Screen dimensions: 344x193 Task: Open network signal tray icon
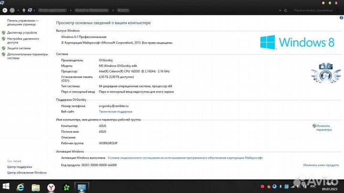[x=292, y=187]
